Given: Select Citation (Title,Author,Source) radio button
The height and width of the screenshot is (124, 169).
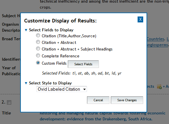Looking at the screenshot, I should [38, 35].
